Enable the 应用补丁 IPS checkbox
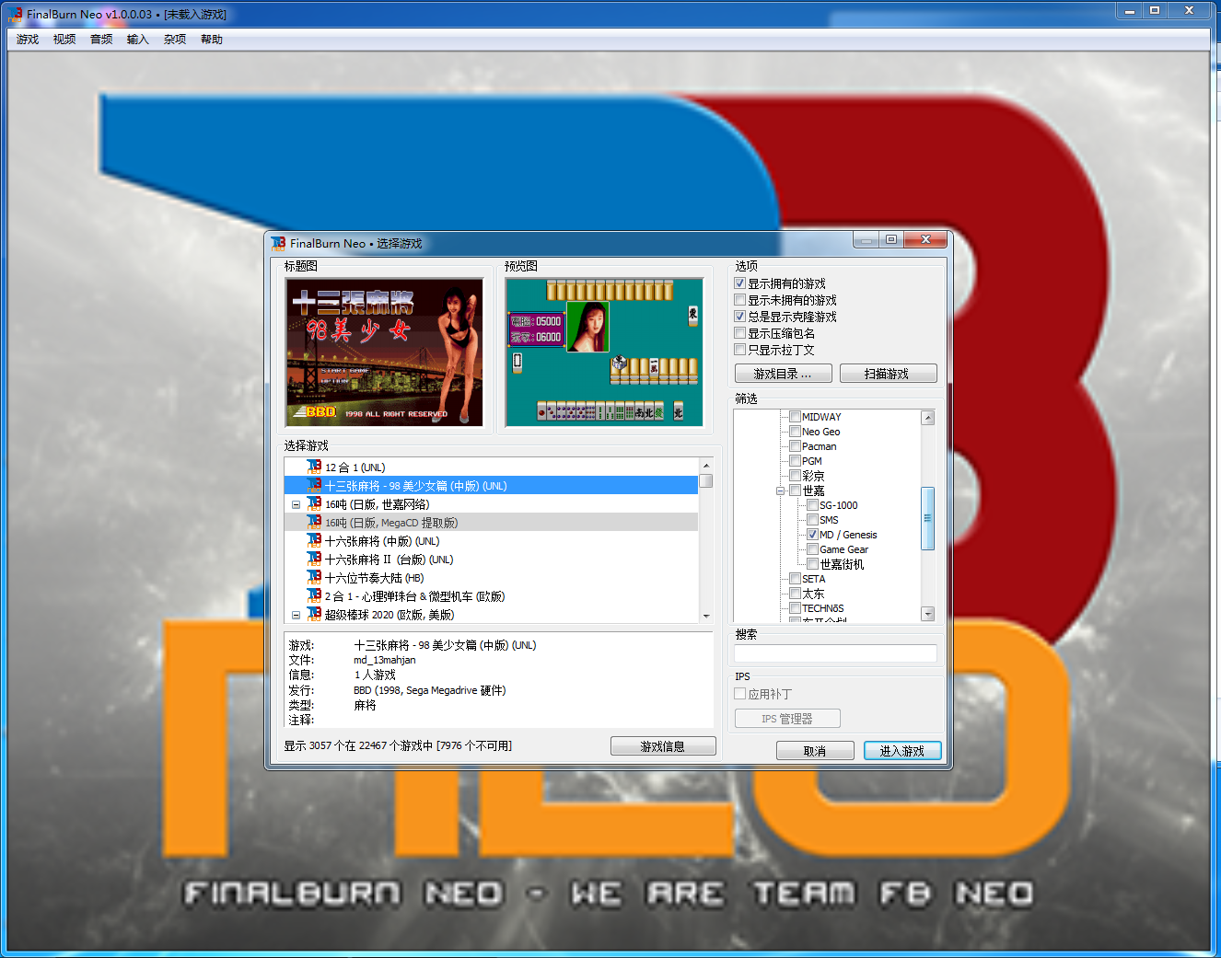Image resolution: width=1221 pixels, height=958 pixels. pyautogui.click(x=739, y=694)
